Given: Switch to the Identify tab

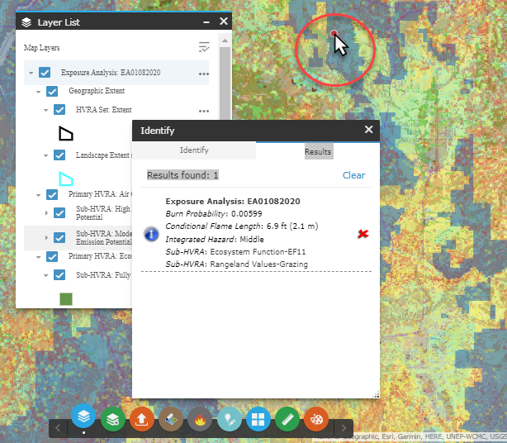Looking at the screenshot, I should 194,150.
